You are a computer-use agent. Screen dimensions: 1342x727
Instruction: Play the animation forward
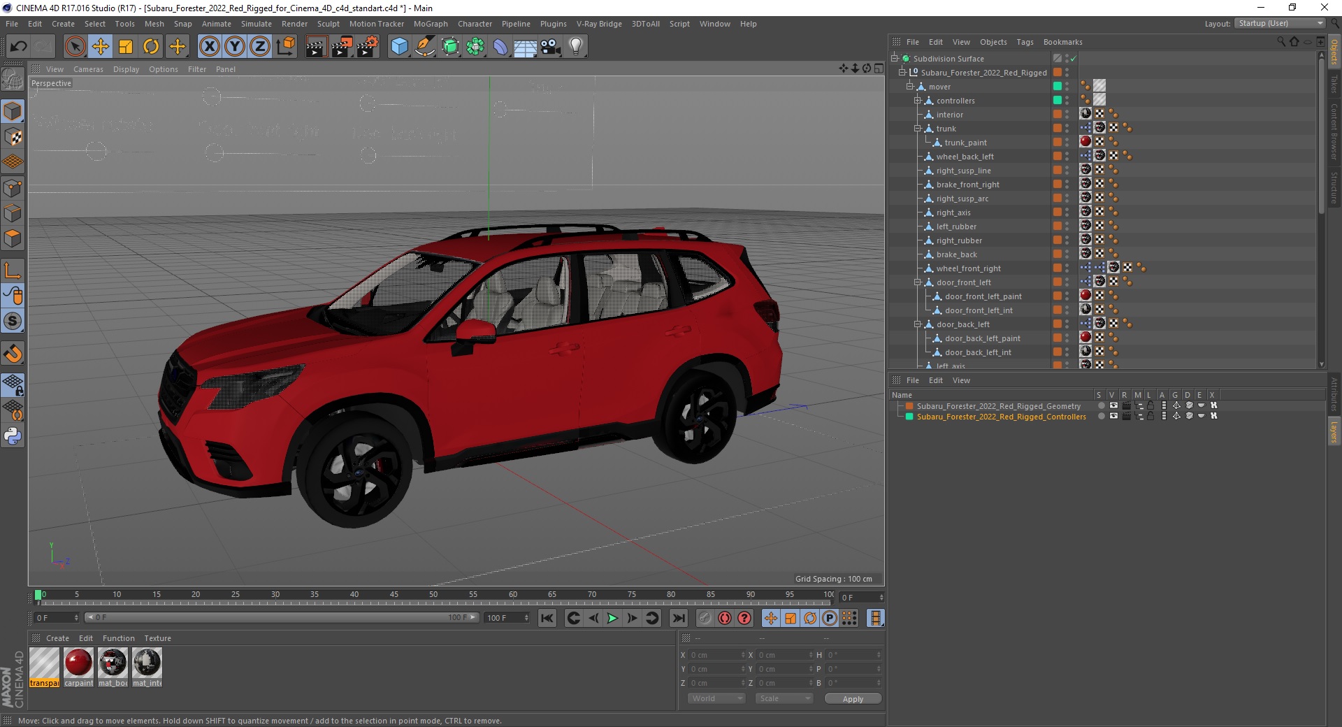point(612,618)
